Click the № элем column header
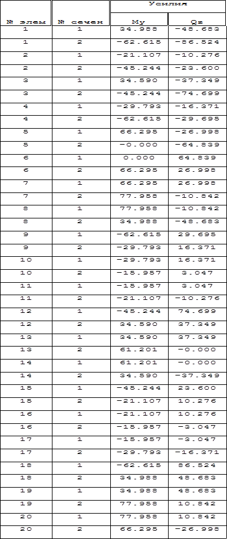The width and height of the screenshot is (227, 539). pos(26,22)
